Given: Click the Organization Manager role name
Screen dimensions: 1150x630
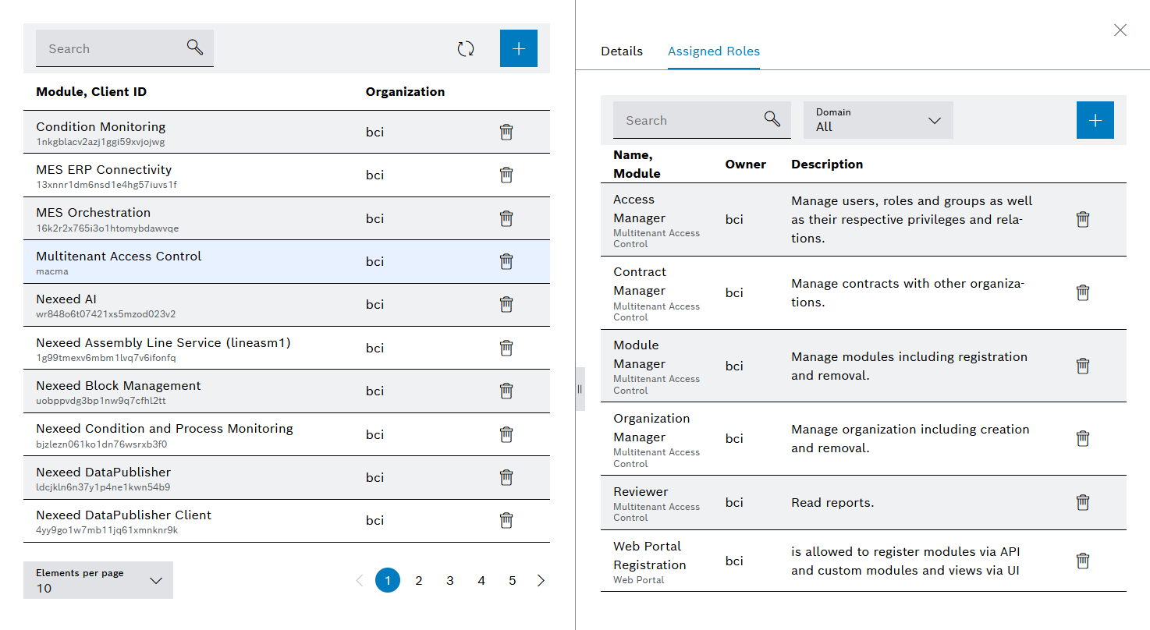Looking at the screenshot, I should coord(651,428).
